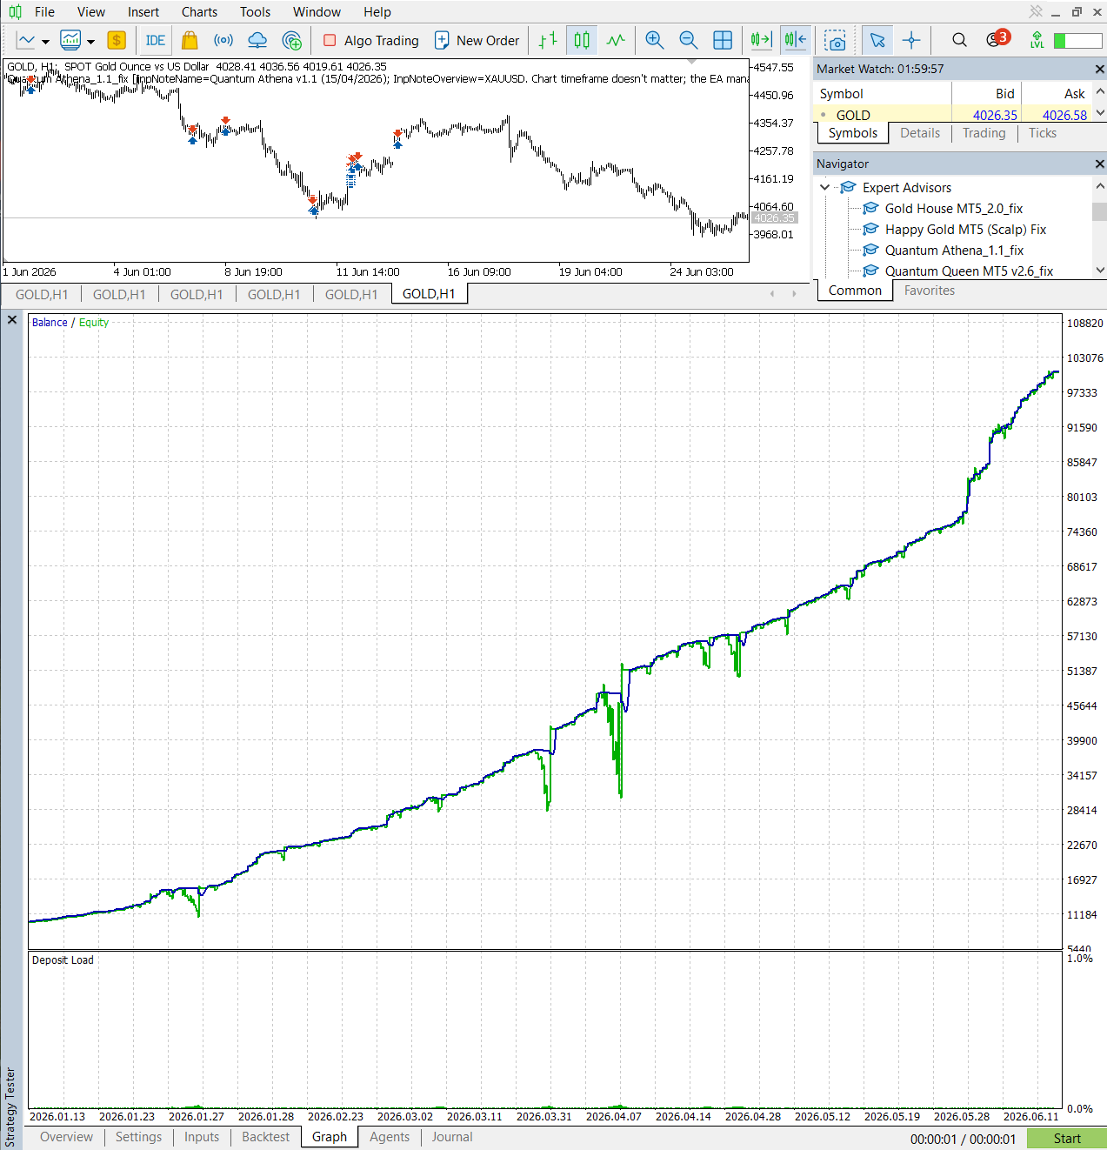The image size is (1107, 1150).
Task: Open the search magnifier icon
Action: (959, 40)
